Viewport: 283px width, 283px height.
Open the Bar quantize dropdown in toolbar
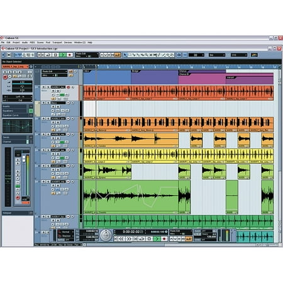coord(217,55)
